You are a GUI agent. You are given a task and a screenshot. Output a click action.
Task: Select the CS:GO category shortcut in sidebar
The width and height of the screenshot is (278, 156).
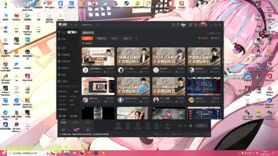(x=62, y=101)
